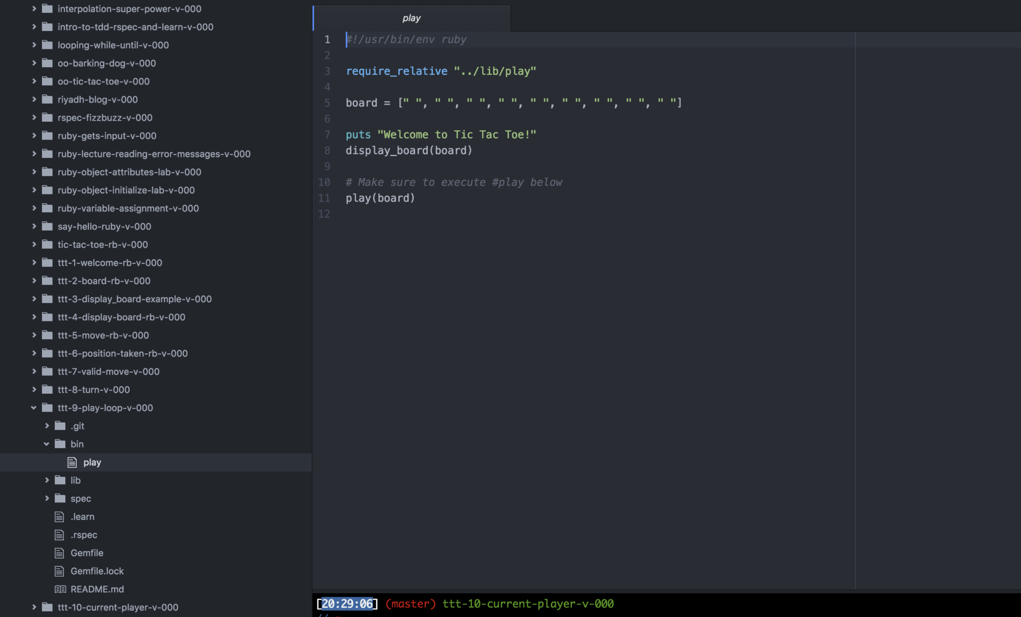Viewport: 1021px width, 617px height.
Task: Click the folder icon next to bin
Action: [x=60, y=444]
